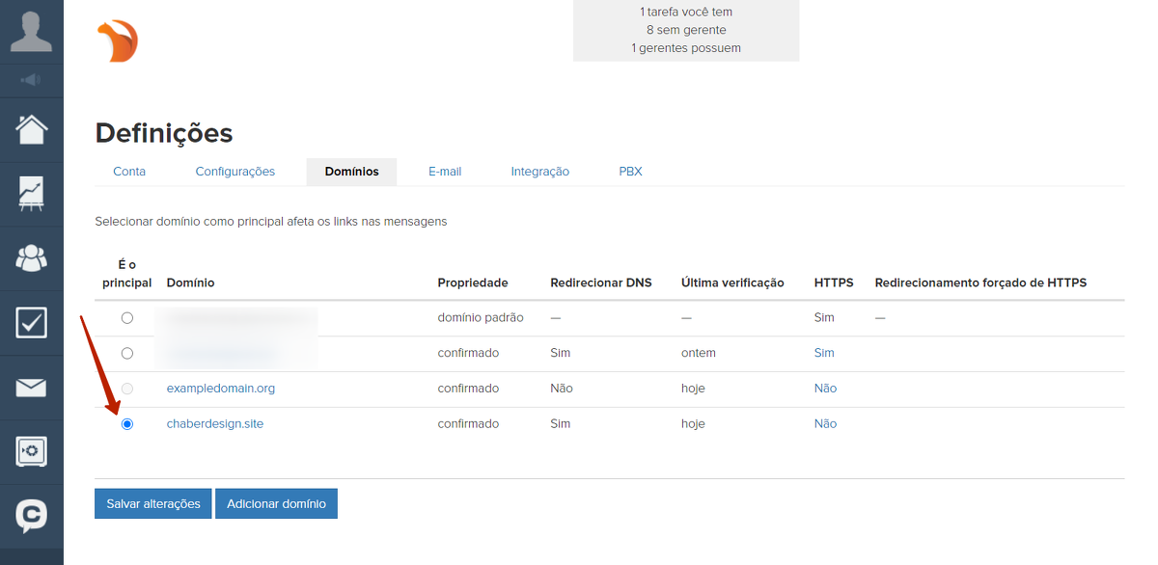1158x565 pixels.
Task: Select second confirmed domain radio button
Action: click(x=127, y=353)
